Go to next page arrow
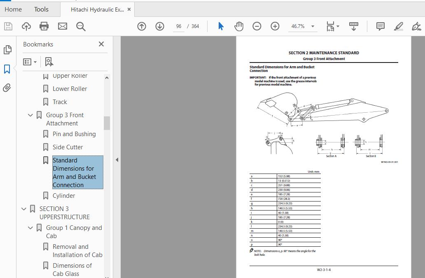Image resolution: width=425 pixels, height=278 pixels. click(x=160, y=26)
